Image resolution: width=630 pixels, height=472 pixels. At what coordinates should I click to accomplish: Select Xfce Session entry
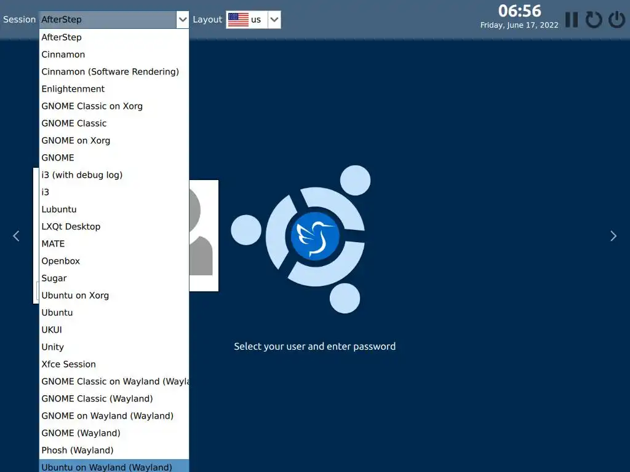coord(114,364)
